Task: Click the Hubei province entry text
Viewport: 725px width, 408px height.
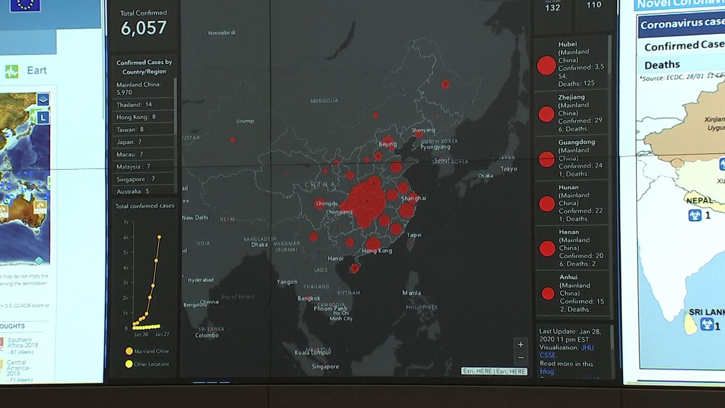Action: point(582,63)
